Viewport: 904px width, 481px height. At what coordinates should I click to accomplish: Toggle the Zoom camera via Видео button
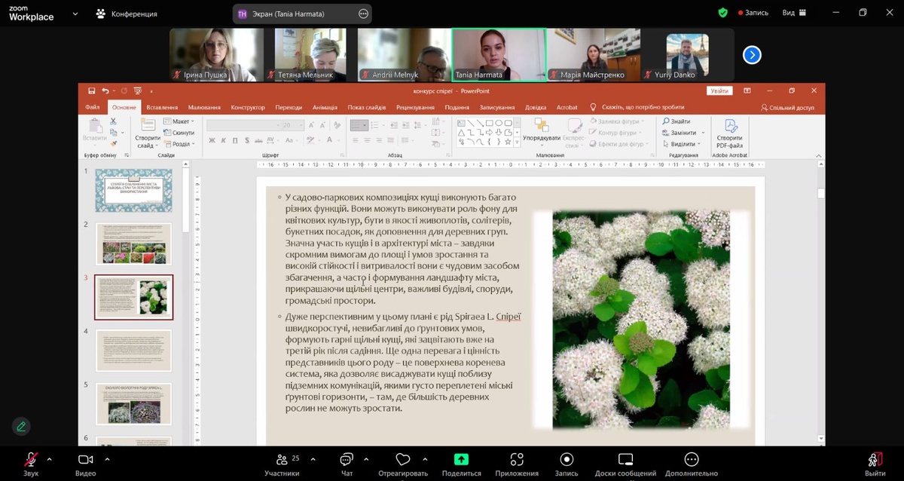click(85, 463)
